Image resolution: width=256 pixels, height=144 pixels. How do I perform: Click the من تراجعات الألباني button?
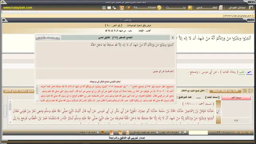point(48,38)
